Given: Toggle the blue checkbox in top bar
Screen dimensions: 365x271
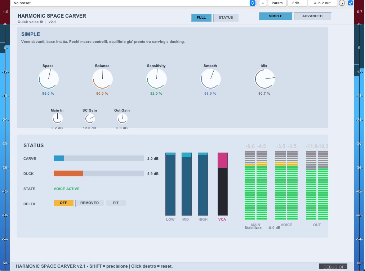Looking at the screenshot, I should 350,3.
